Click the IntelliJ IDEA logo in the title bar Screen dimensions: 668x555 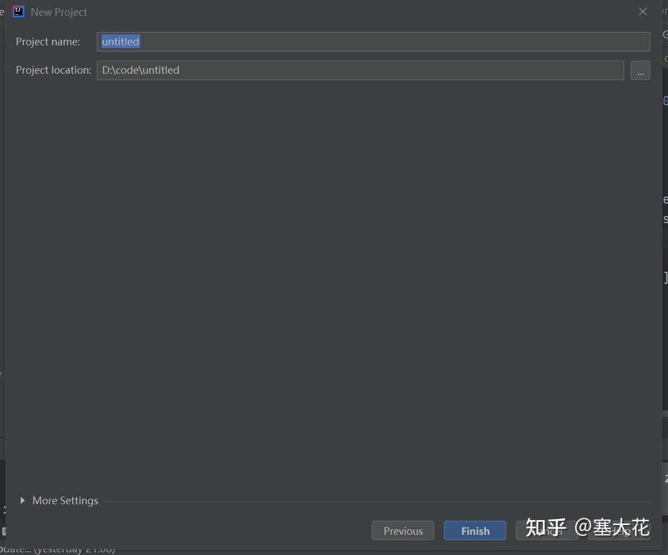[18, 11]
